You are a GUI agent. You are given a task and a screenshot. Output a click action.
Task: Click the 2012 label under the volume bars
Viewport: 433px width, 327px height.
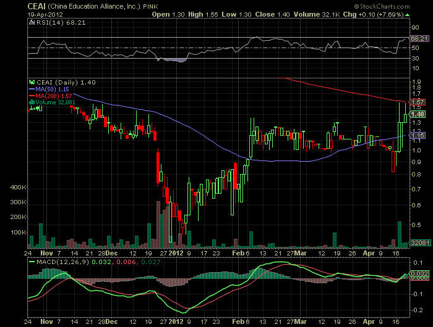coord(176,253)
